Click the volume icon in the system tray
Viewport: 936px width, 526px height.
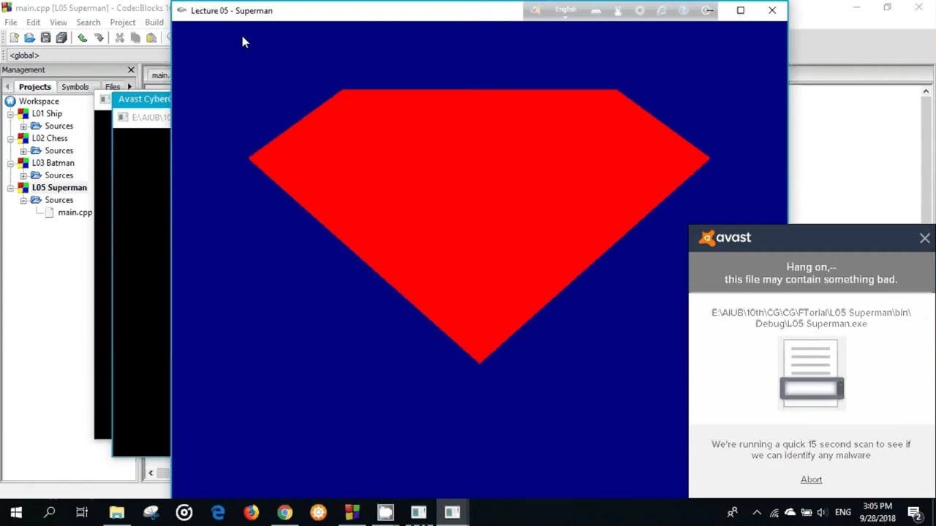[x=822, y=512]
